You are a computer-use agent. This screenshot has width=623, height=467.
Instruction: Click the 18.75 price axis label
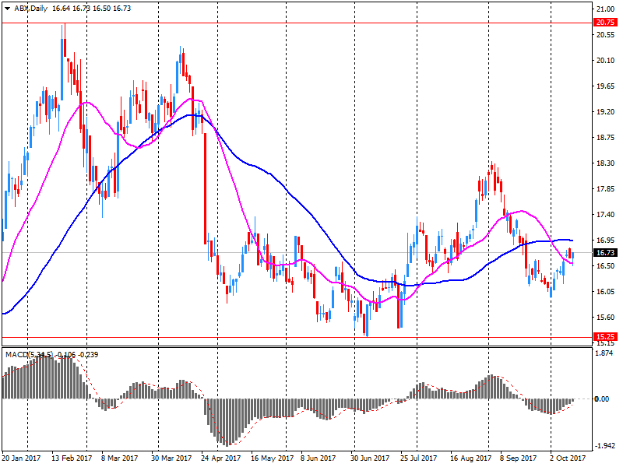tap(606, 138)
